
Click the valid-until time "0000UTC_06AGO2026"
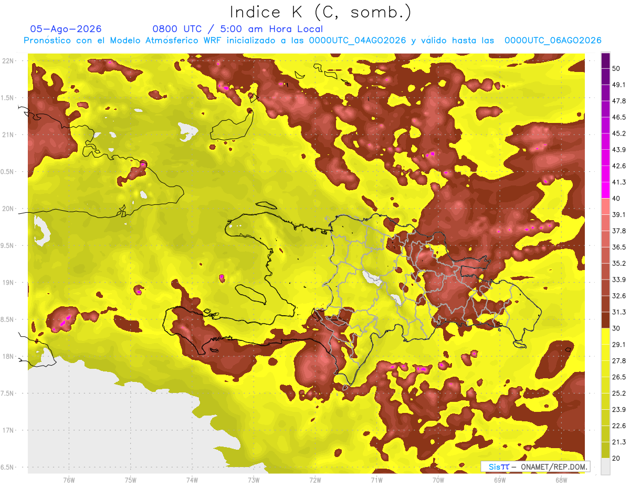coord(553,40)
